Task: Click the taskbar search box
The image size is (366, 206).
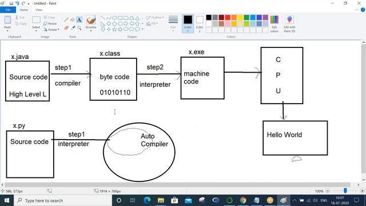Action: click(63, 200)
